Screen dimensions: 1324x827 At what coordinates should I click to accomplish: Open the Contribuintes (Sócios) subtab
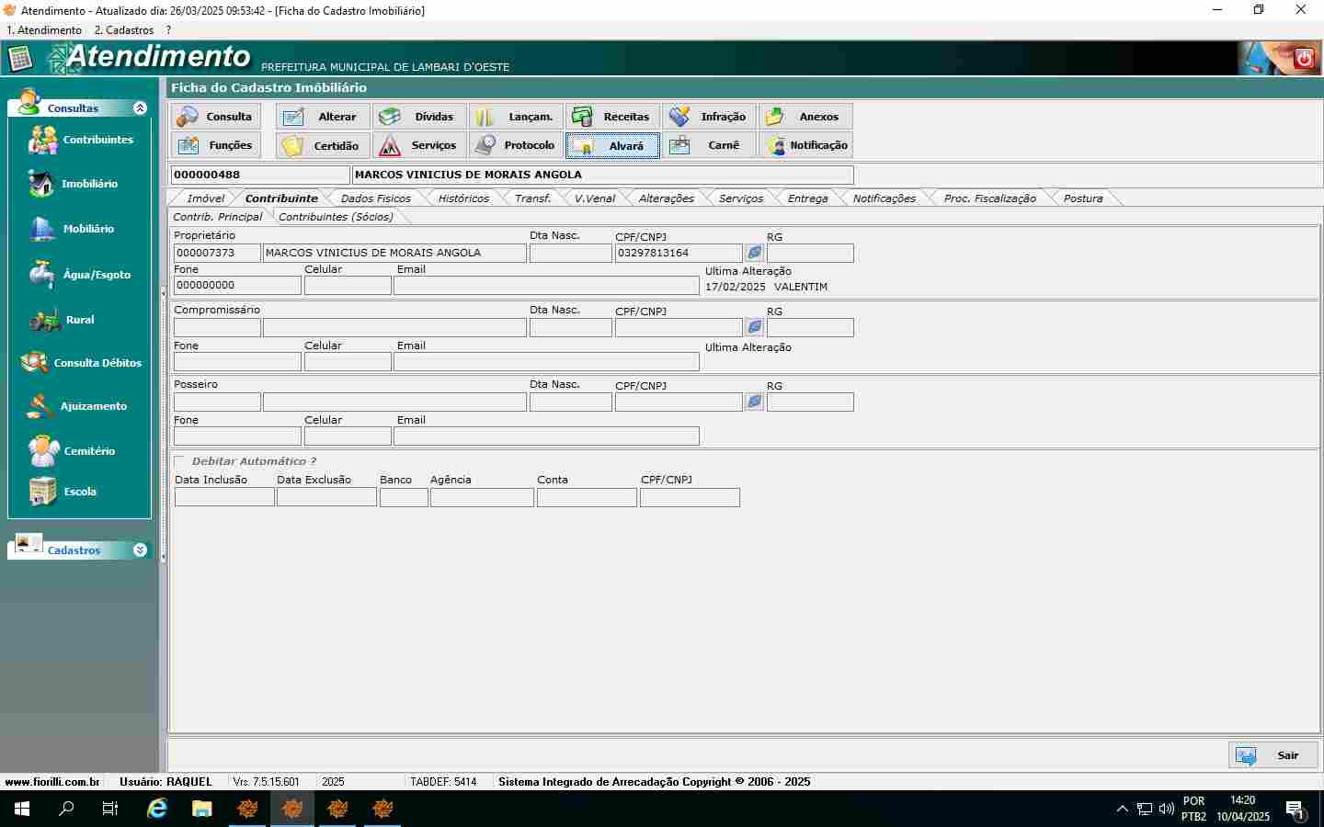point(336,217)
